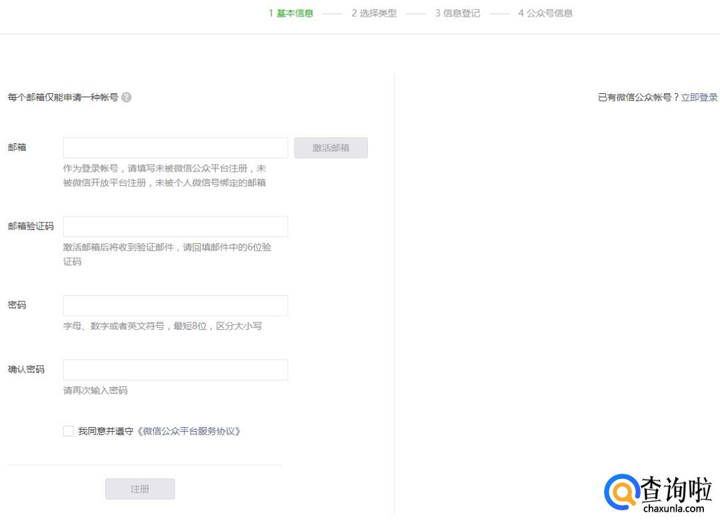
Task: Select step 4 公众号信息
Action: (x=545, y=13)
